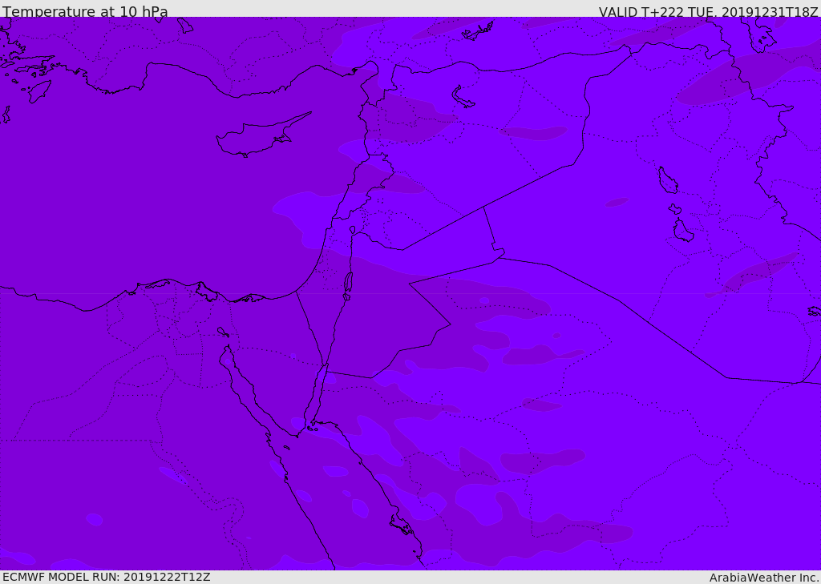Click the 'Temperature at 10 hPa' title text
The height and width of the screenshot is (584, 821).
85,11
